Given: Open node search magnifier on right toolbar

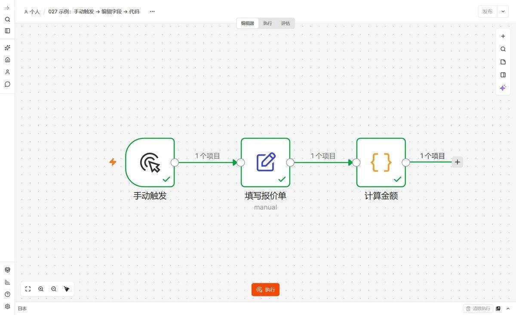Looking at the screenshot, I should click(503, 49).
